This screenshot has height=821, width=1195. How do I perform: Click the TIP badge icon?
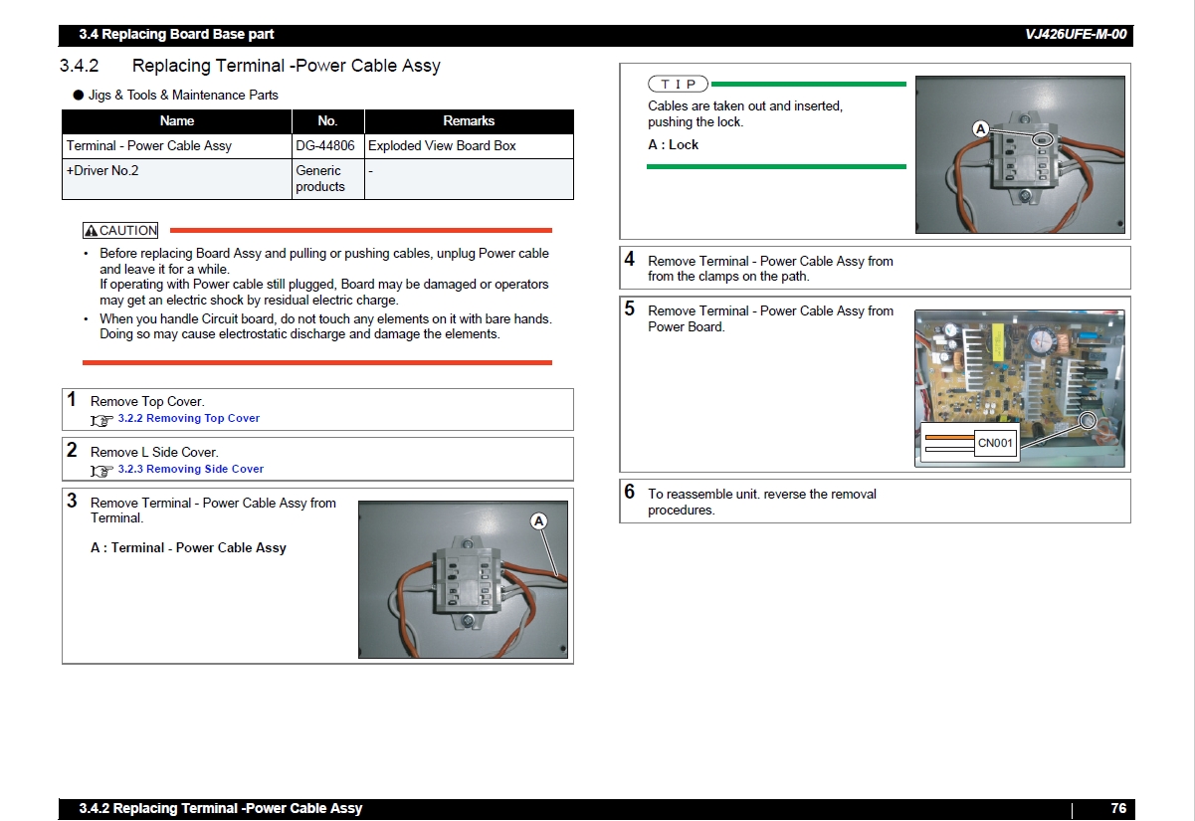point(678,85)
